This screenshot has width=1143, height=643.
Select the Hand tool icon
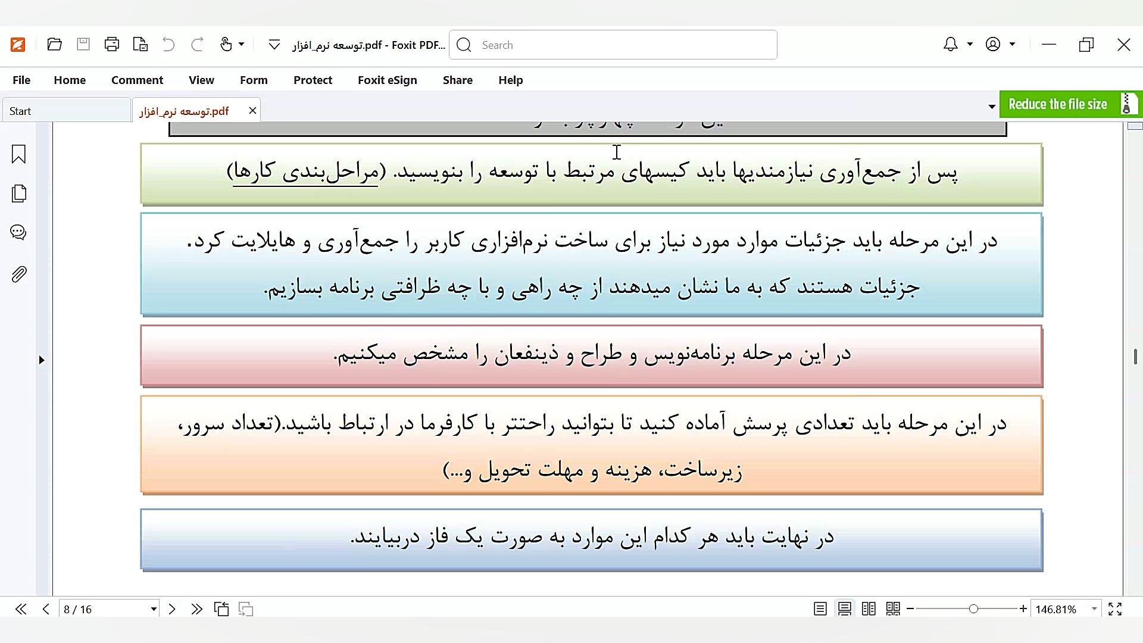click(226, 45)
